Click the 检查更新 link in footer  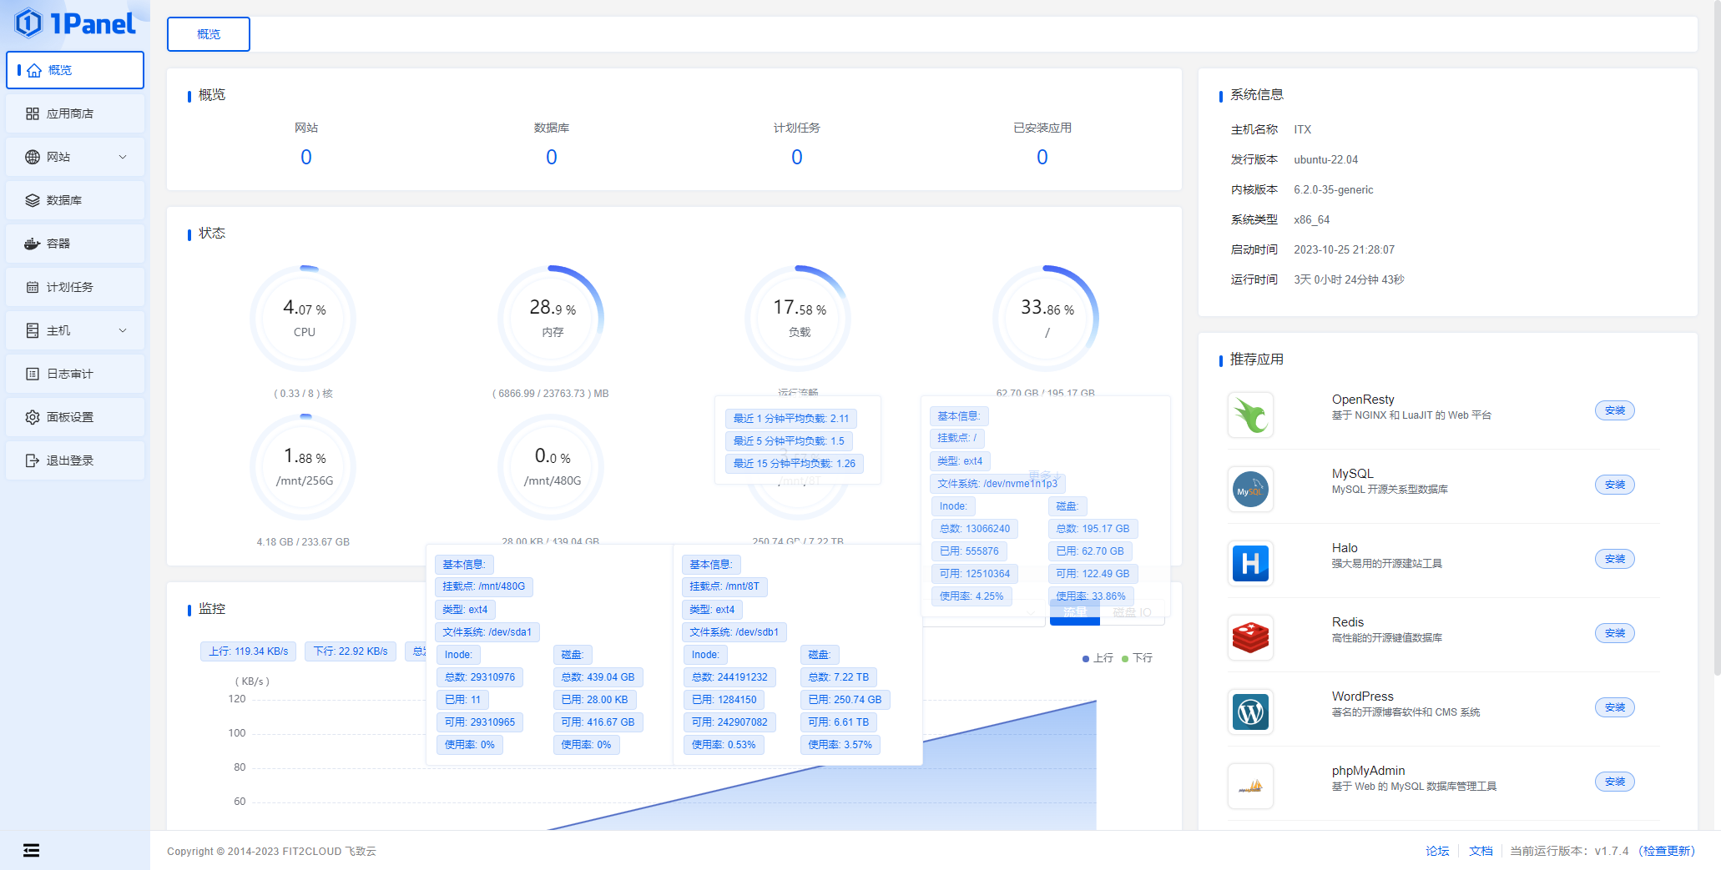1667,851
